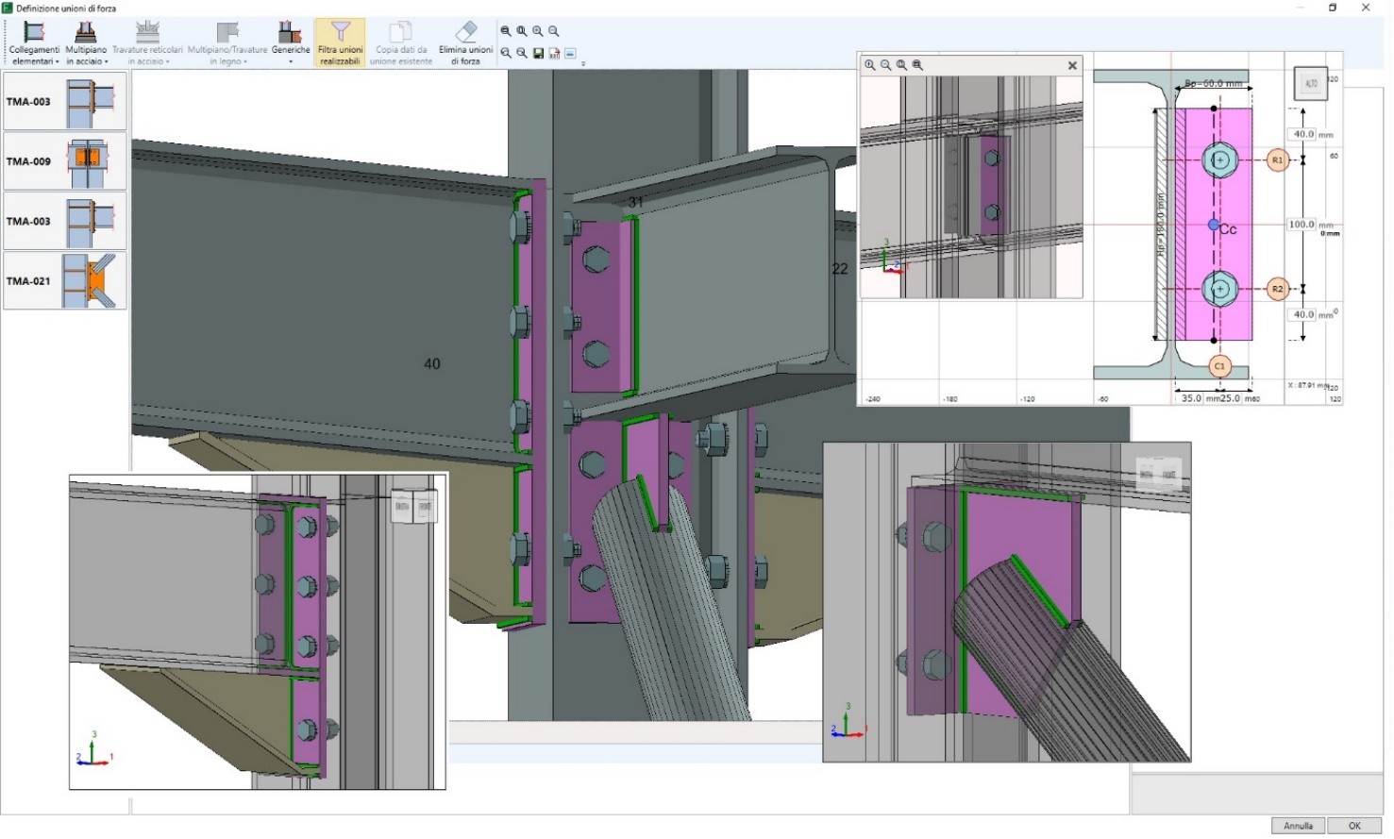Open the Collegamenti elementari dropdown
The image size is (1394, 839).
(x=34, y=43)
